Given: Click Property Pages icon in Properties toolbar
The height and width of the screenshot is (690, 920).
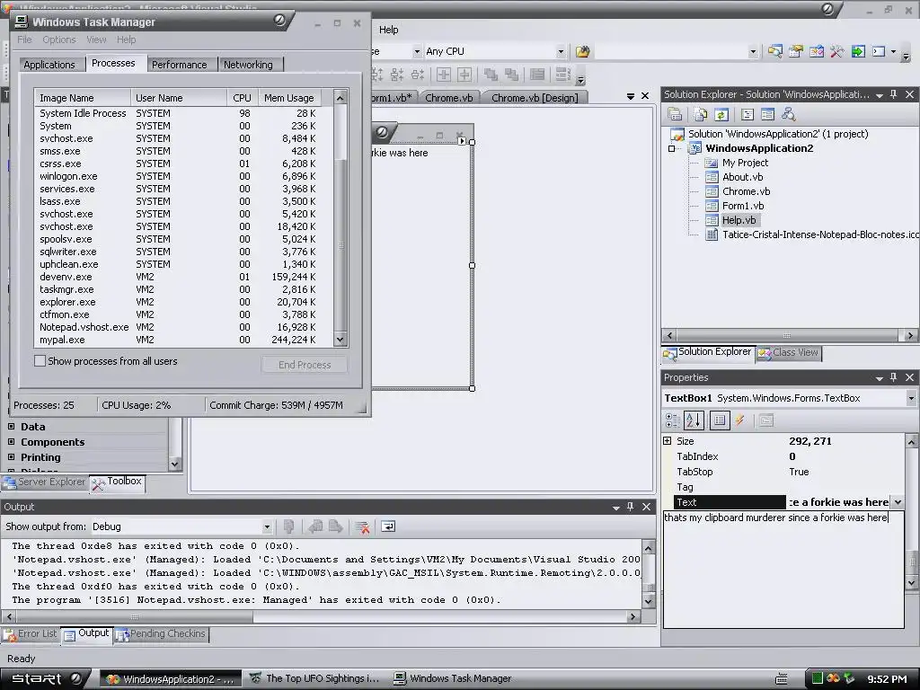Looking at the screenshot, I should 765,420.
